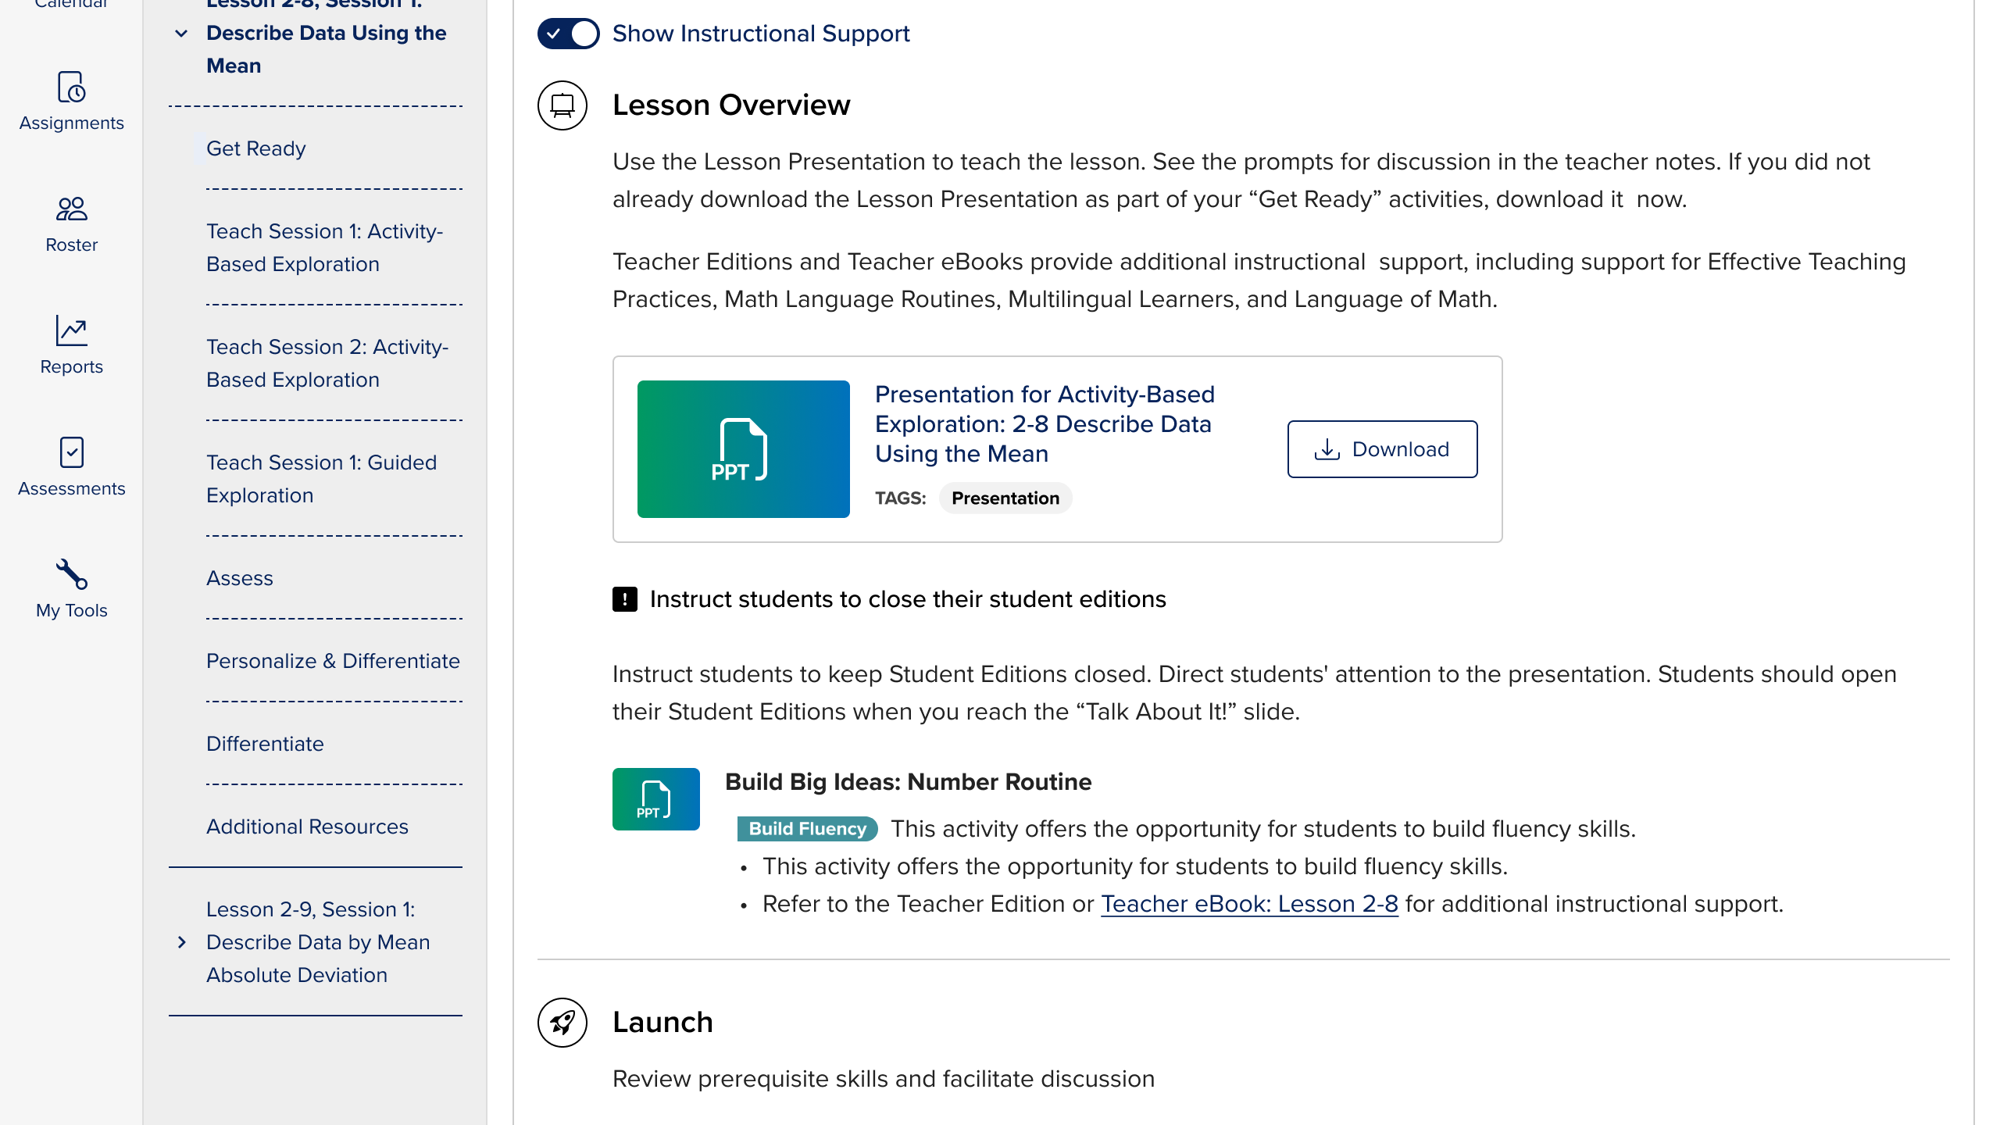
Task: Open the Assessments checkmark icon
Action: click(71, 452)
